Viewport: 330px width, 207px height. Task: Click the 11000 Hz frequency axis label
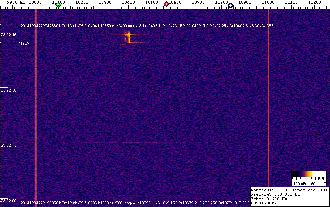point(268,3)
